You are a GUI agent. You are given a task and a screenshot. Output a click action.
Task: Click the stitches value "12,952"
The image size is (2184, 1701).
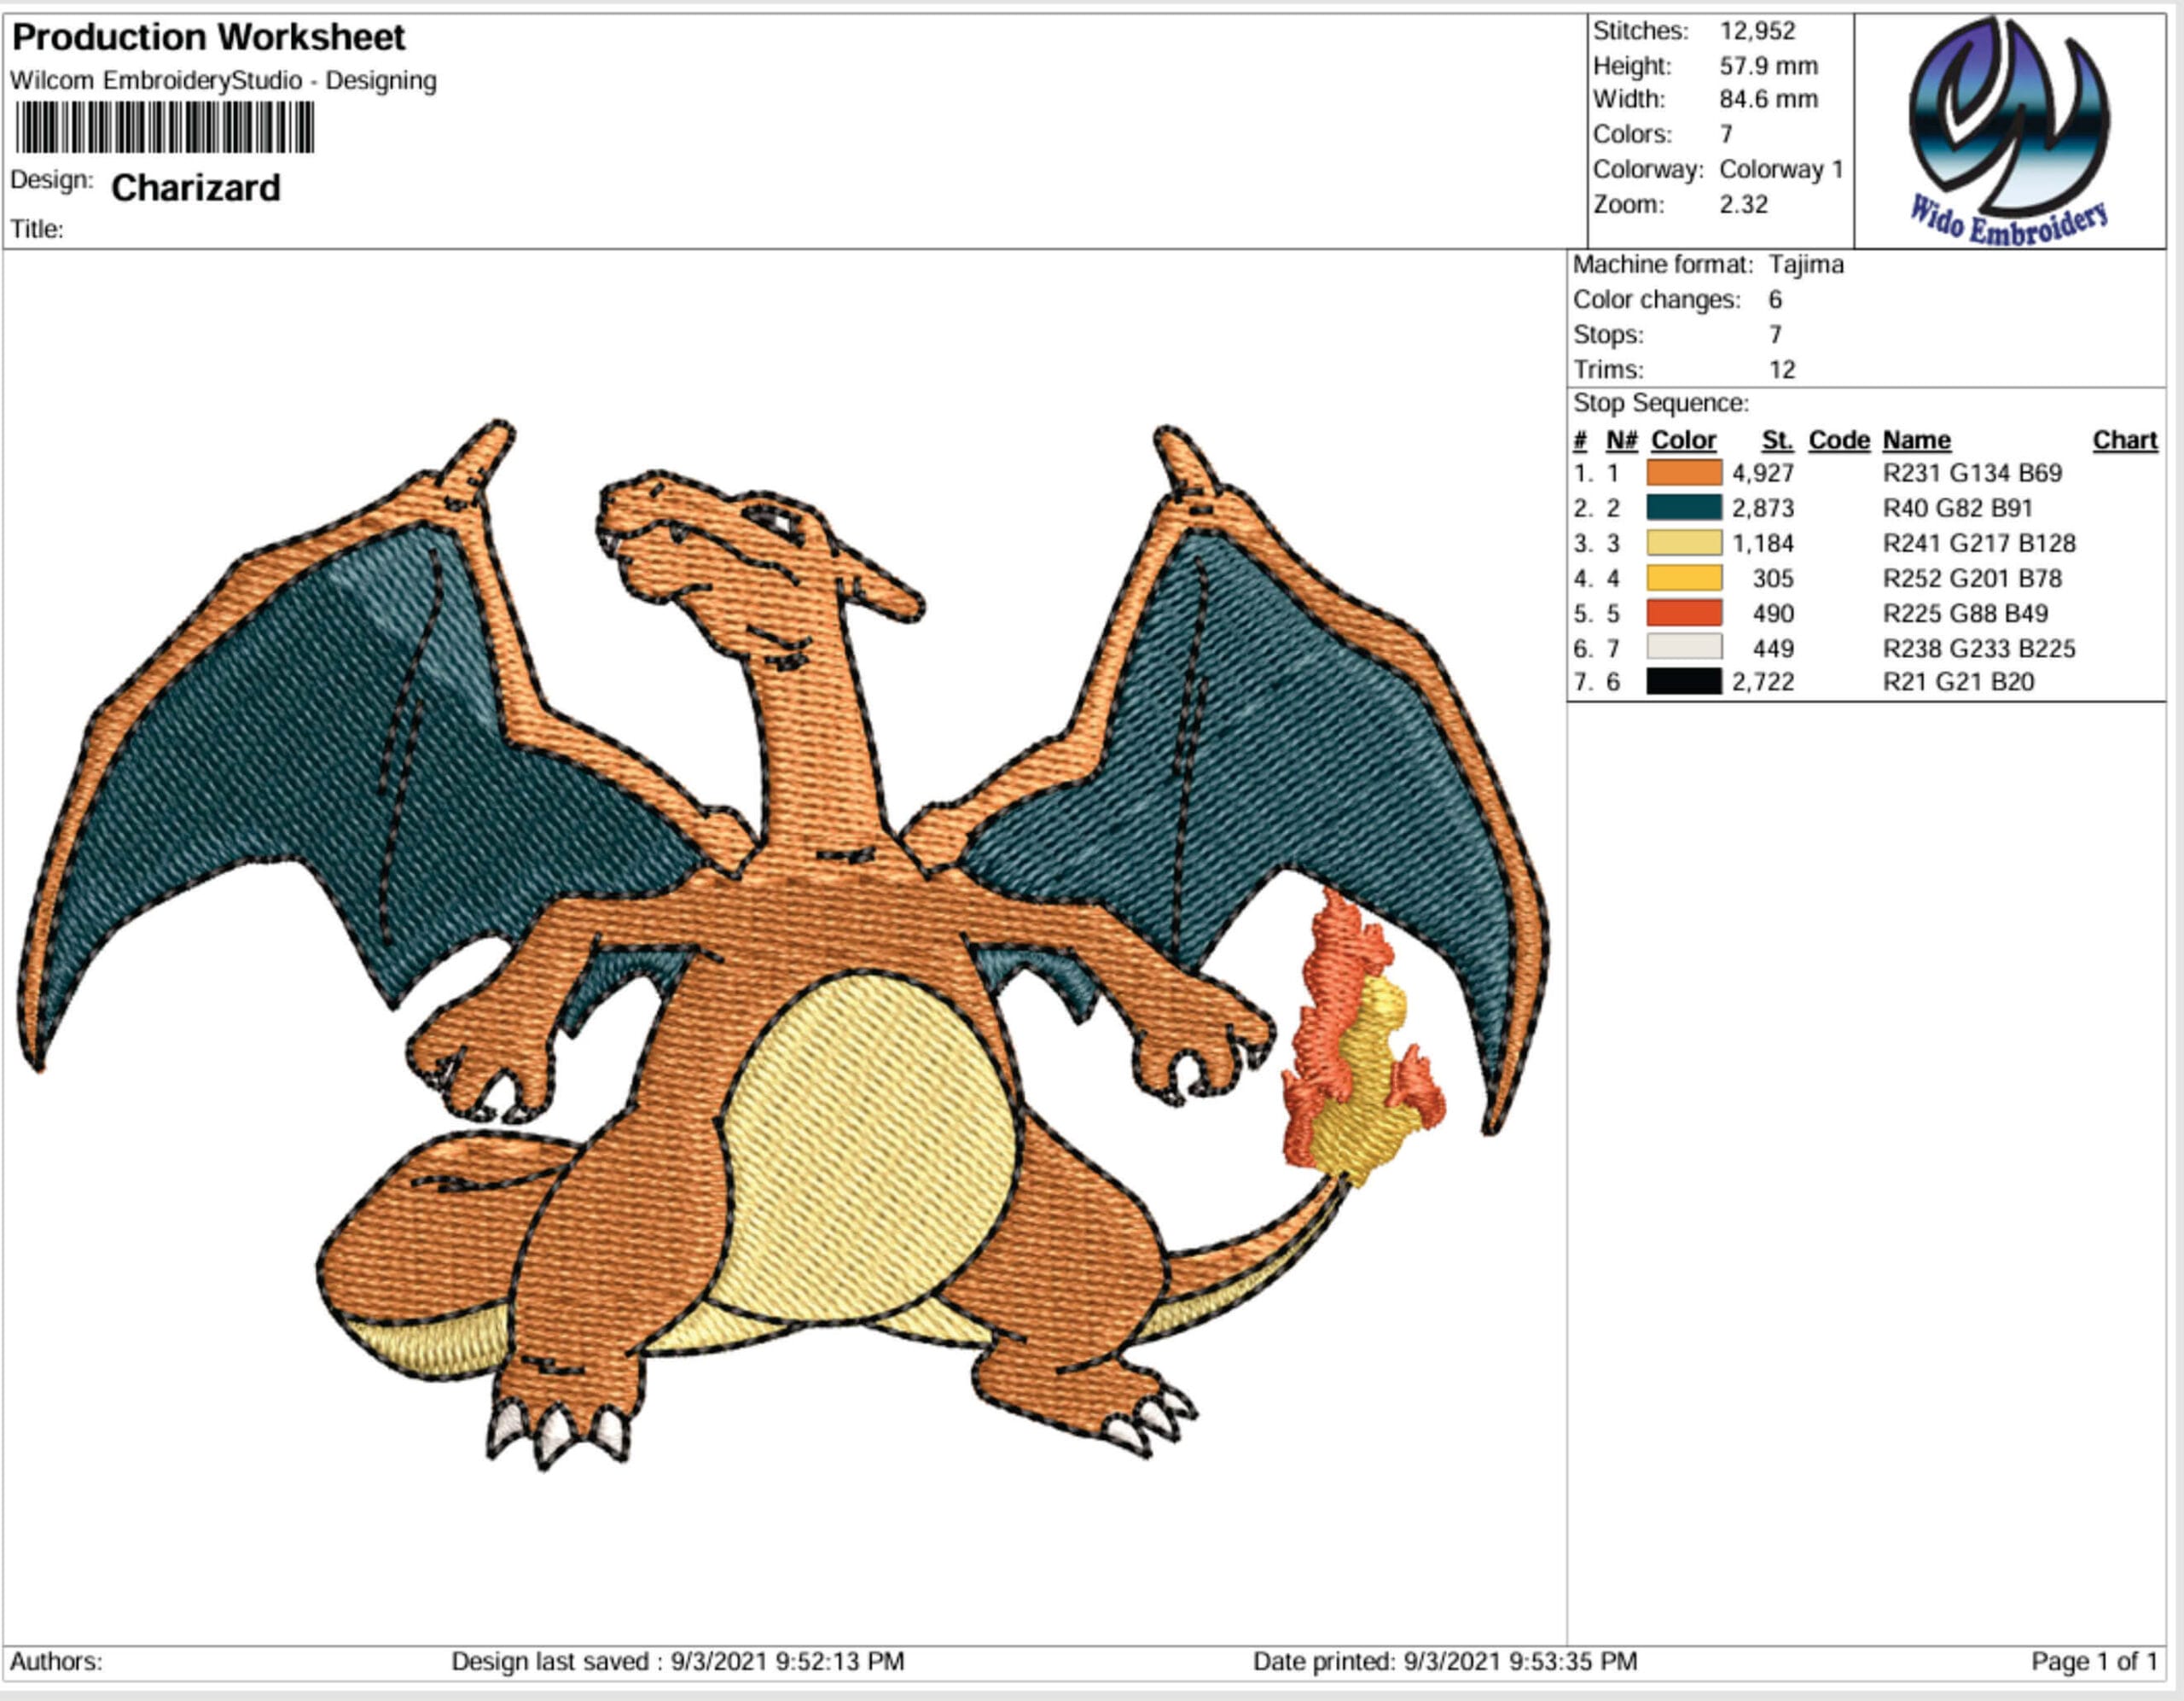(x=1757, y=31)
